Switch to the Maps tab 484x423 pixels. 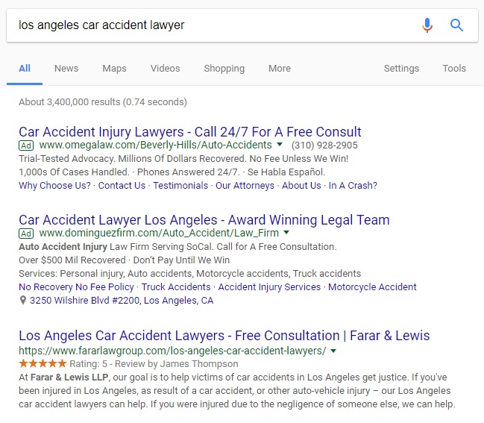click(115, 68)
